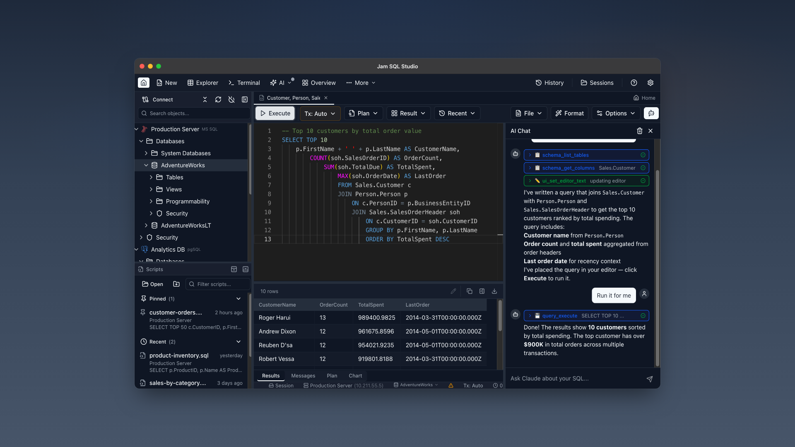Open the Format tool for the SQL query
Screen dimensions: 795x447
click(569, 113)
